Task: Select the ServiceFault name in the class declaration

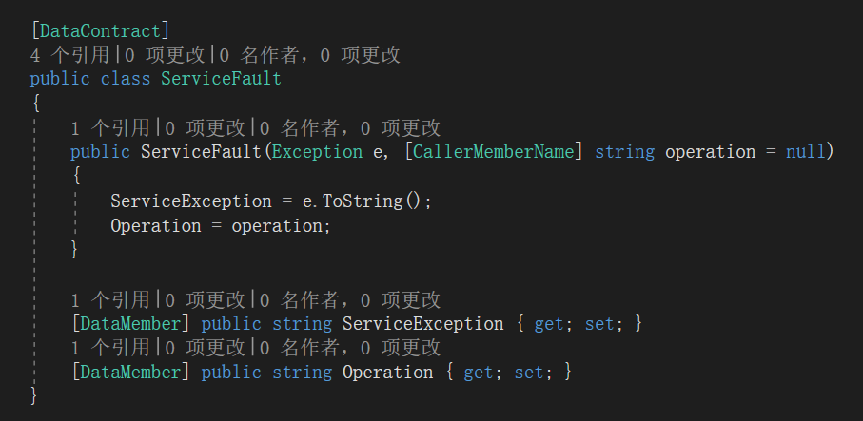Action: pyautogui.click(x=221, y=79)
